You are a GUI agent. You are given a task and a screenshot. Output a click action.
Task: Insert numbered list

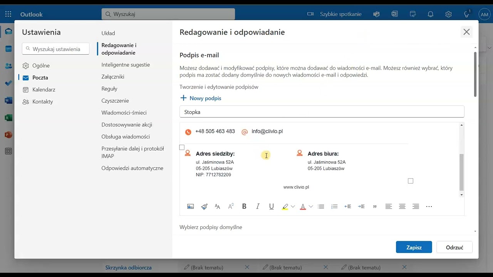(334, 207)
